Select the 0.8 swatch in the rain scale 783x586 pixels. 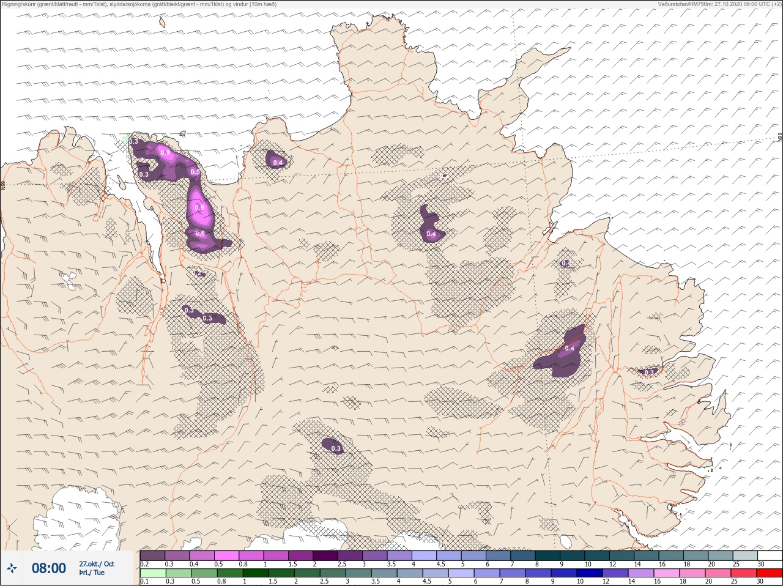pos(230,573)
